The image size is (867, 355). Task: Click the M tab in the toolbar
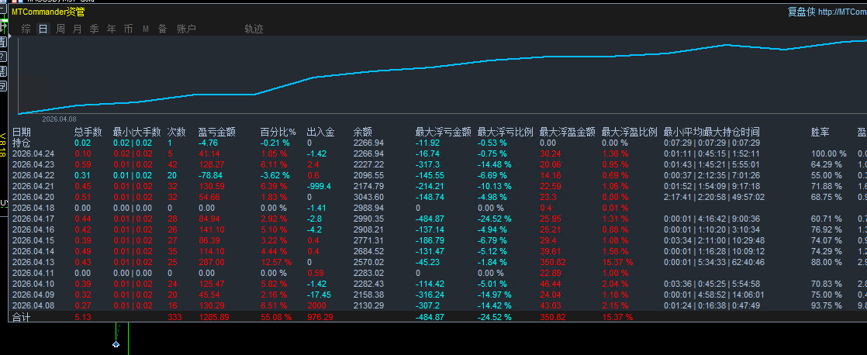pos(145,29)
